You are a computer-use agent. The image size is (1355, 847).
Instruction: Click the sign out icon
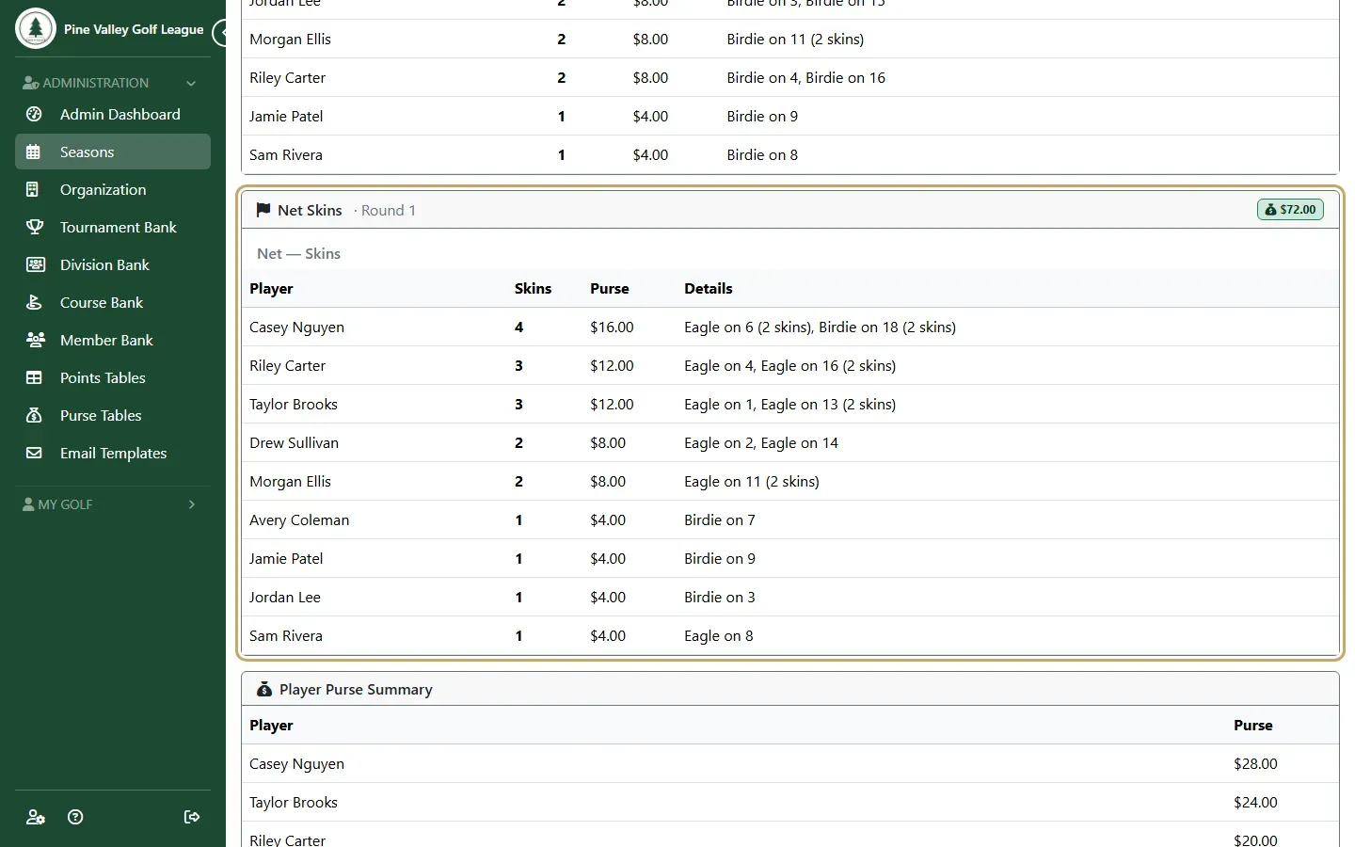coord(192,817)
